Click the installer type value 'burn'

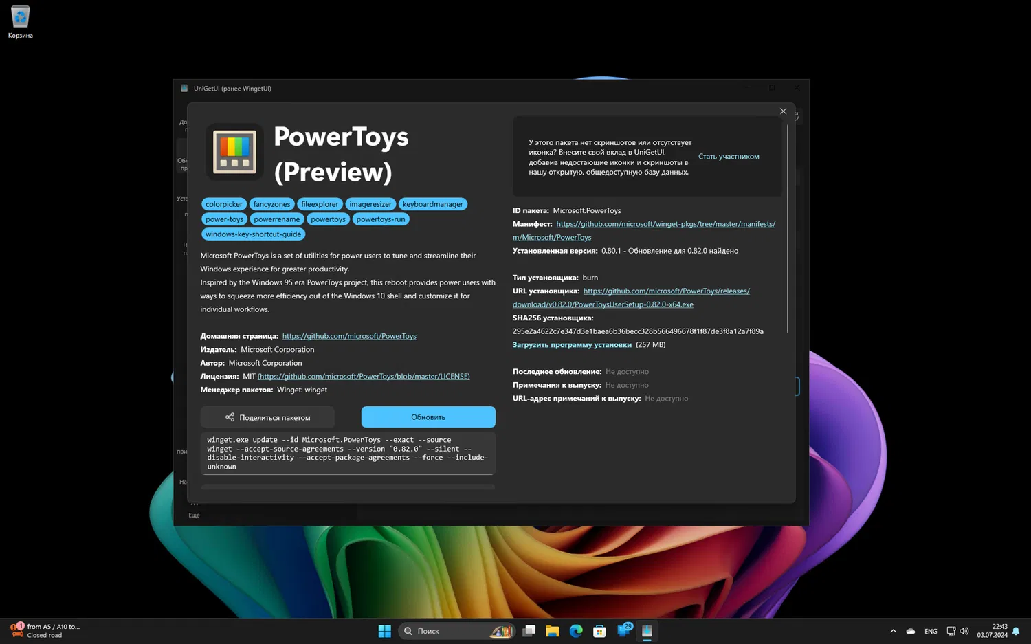590,278
